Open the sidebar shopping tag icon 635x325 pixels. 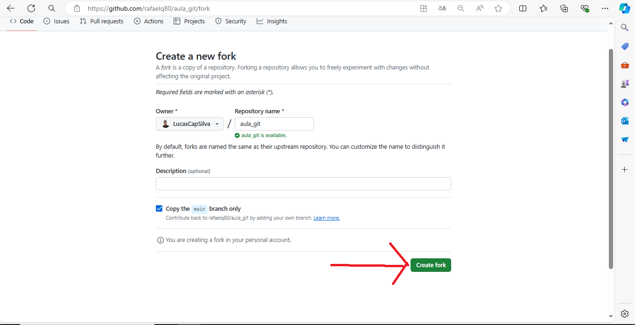pos(625,46)
